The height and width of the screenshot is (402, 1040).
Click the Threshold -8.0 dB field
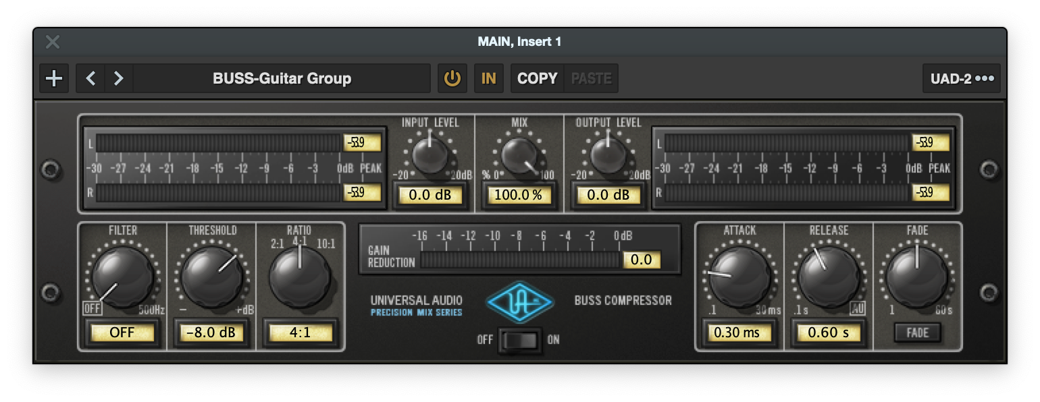pyautogui.click(x=211, y=333)
